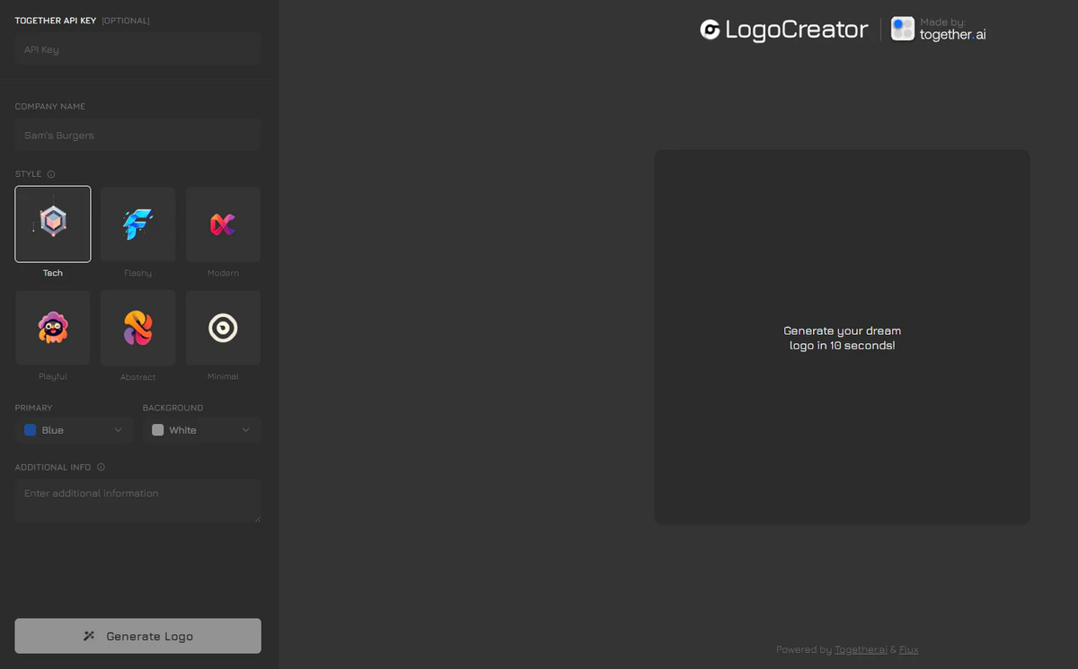The width and height of the screenshot is (1078, 669).
Task: Open the Together.ai footer link
Action: pos(861,649)
